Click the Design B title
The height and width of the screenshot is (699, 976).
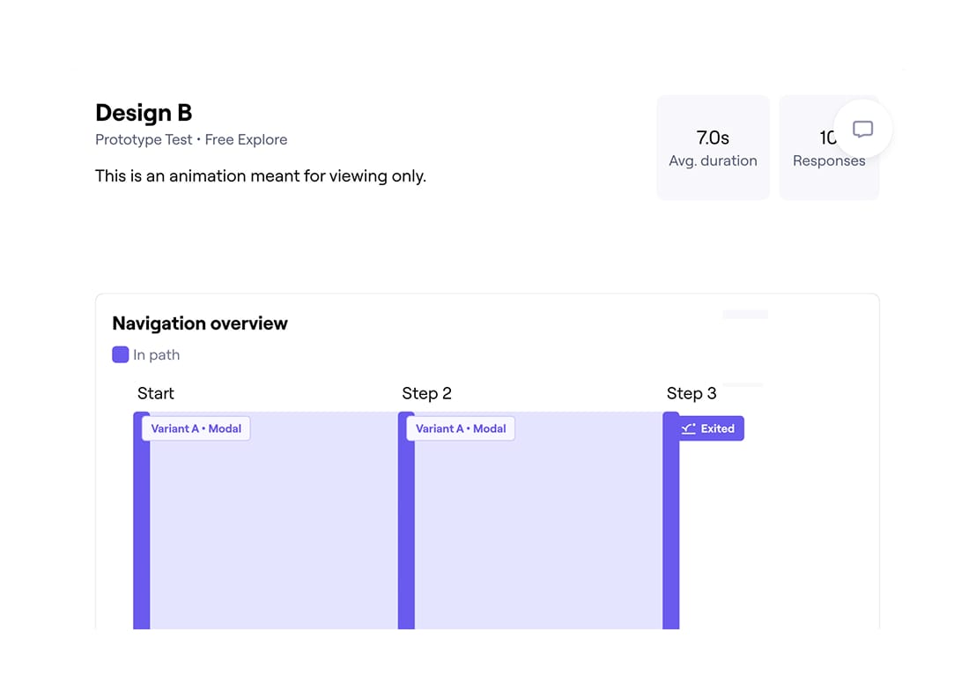click(144, 113)
